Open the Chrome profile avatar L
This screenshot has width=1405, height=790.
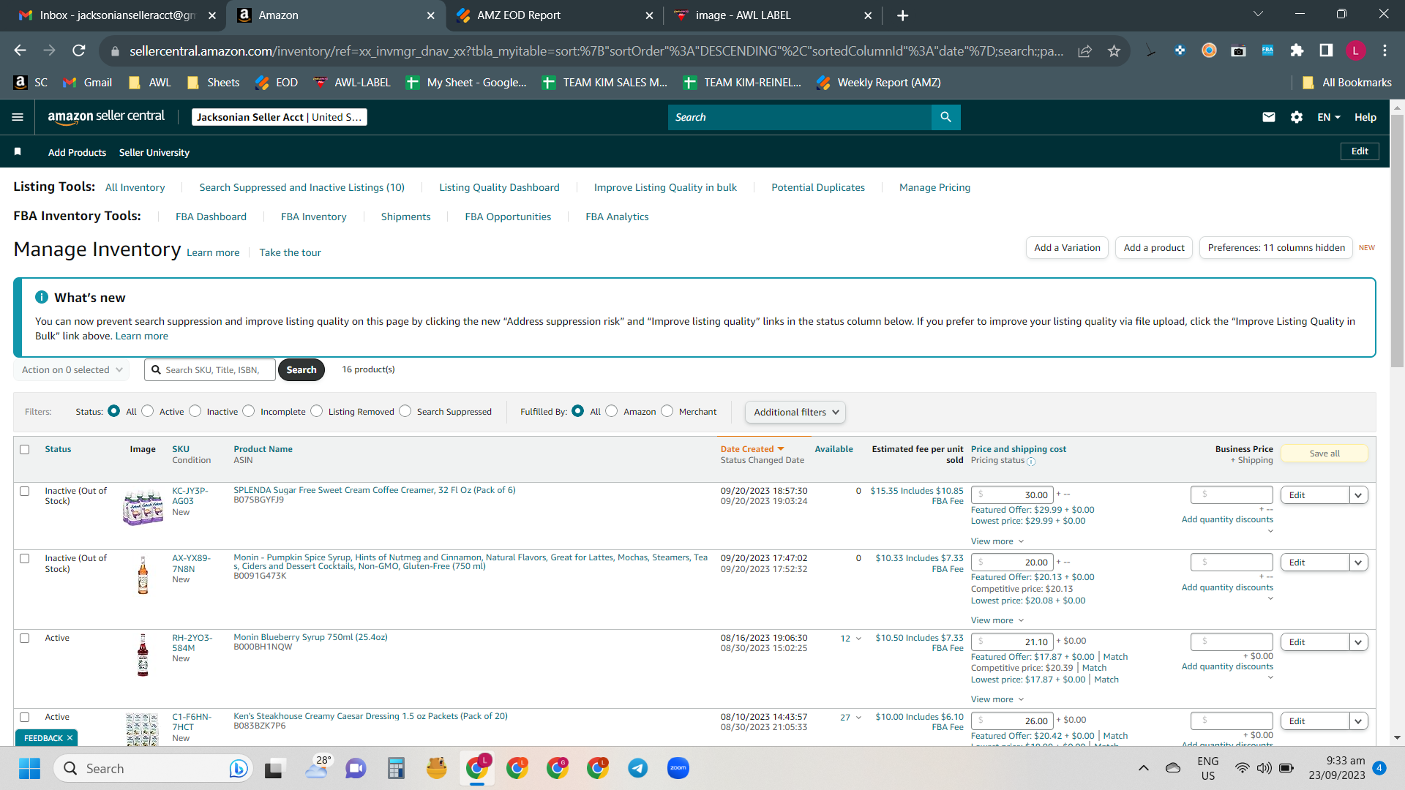(x=1355, y=50)
